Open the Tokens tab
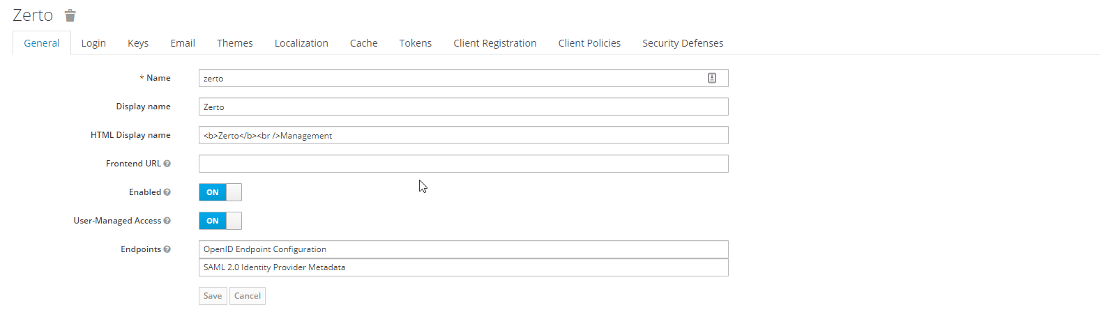 [415, 43]
